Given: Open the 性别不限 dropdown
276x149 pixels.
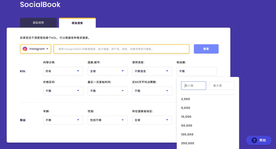Looking at the screenshot, I should [108, 120].
